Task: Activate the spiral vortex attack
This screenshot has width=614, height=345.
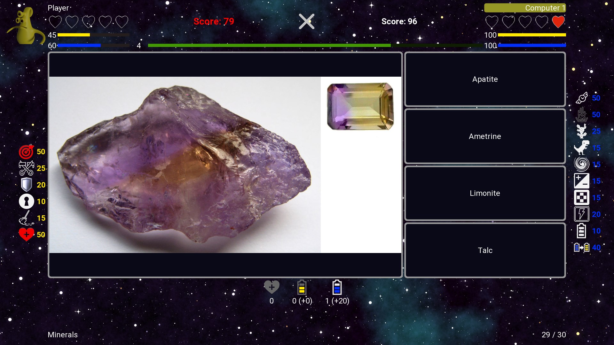Action: click(x=582, y=165)
